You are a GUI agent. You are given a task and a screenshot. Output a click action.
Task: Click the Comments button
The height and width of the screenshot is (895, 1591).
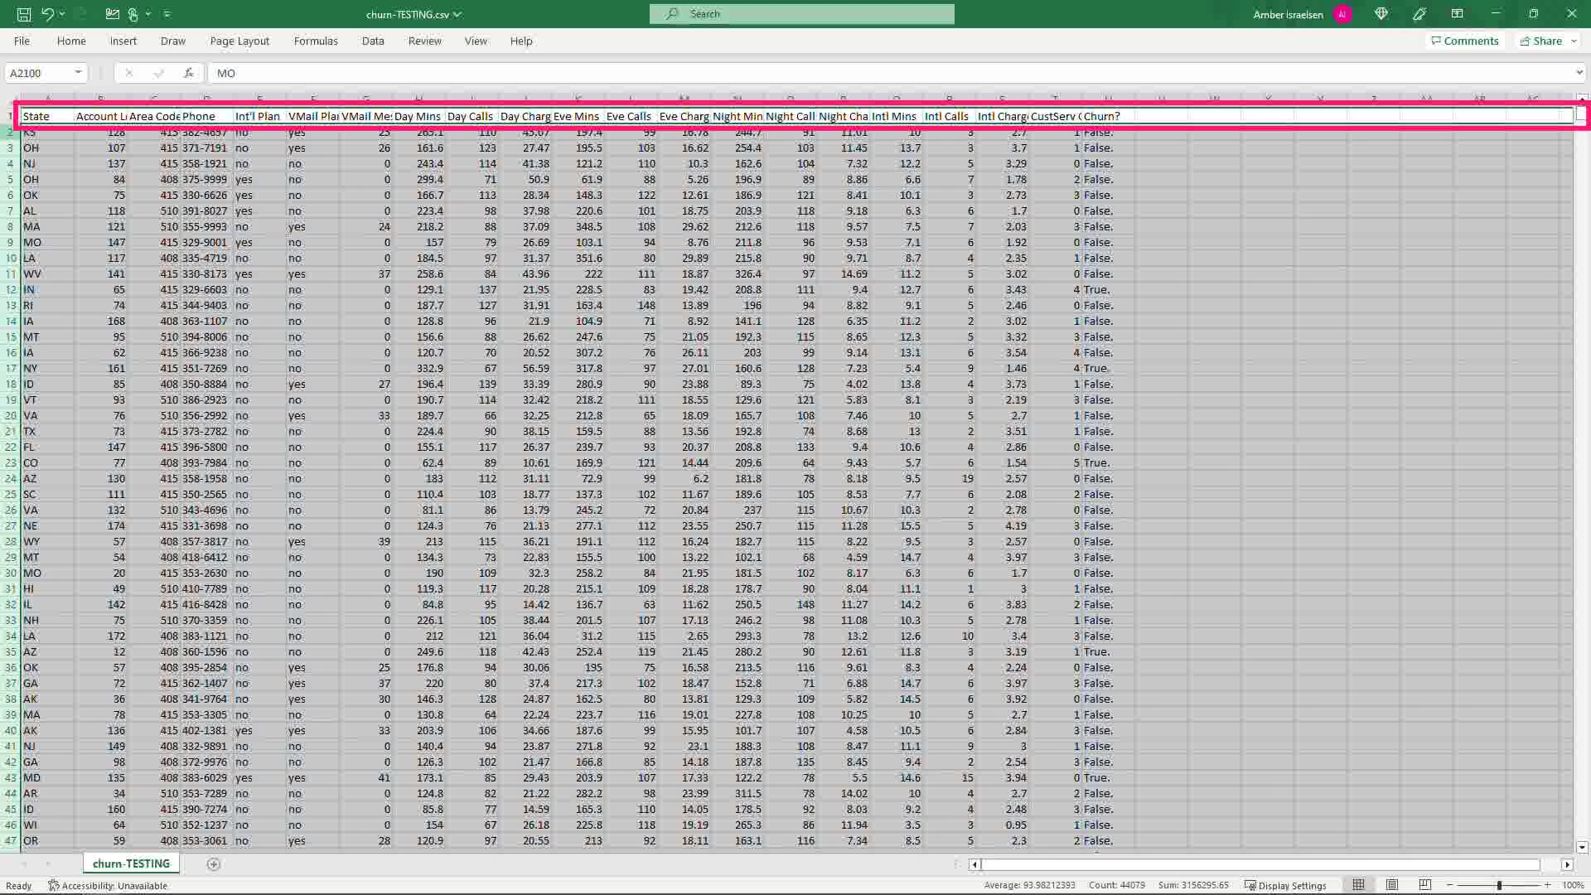coord(1464,41)
